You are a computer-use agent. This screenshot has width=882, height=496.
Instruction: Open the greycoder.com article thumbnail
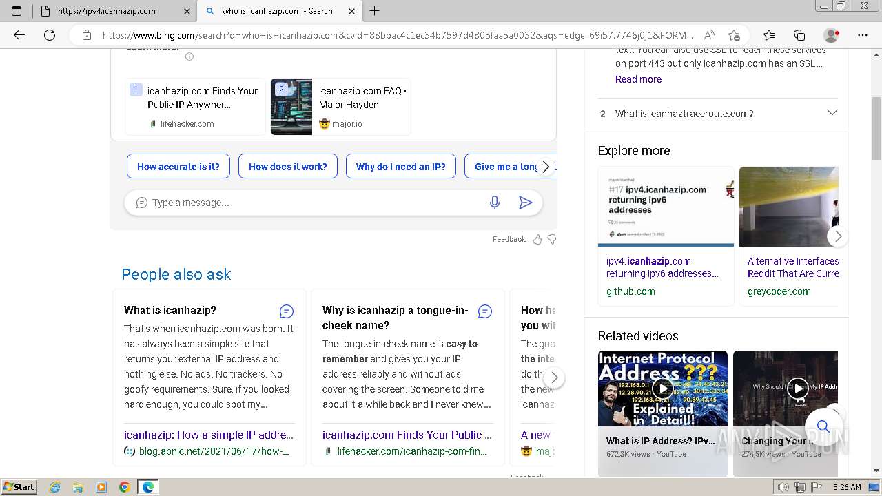tap(788, 207)
